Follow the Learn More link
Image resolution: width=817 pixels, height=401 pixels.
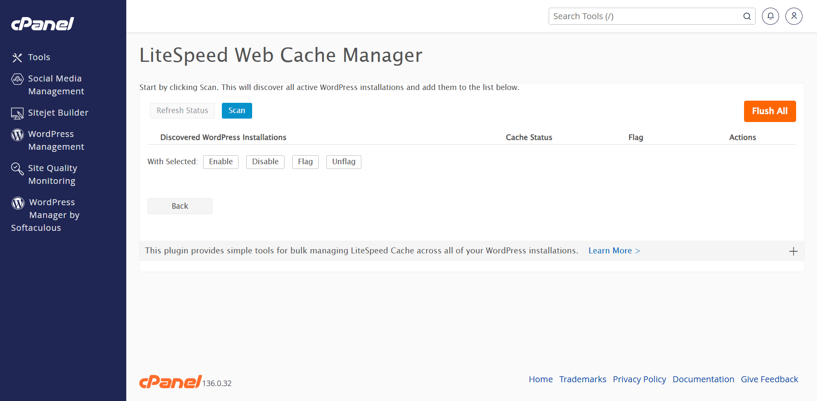pyautogui.click(x=614, y=251)
